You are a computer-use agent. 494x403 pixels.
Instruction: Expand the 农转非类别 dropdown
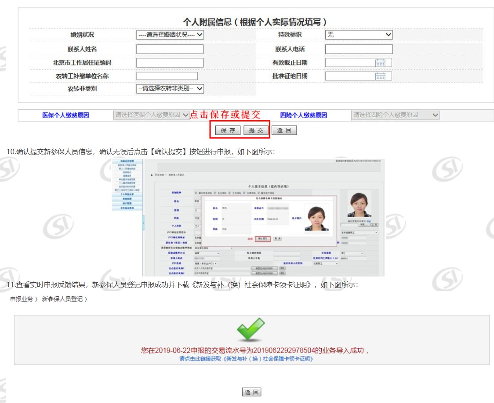pos(170,89)
